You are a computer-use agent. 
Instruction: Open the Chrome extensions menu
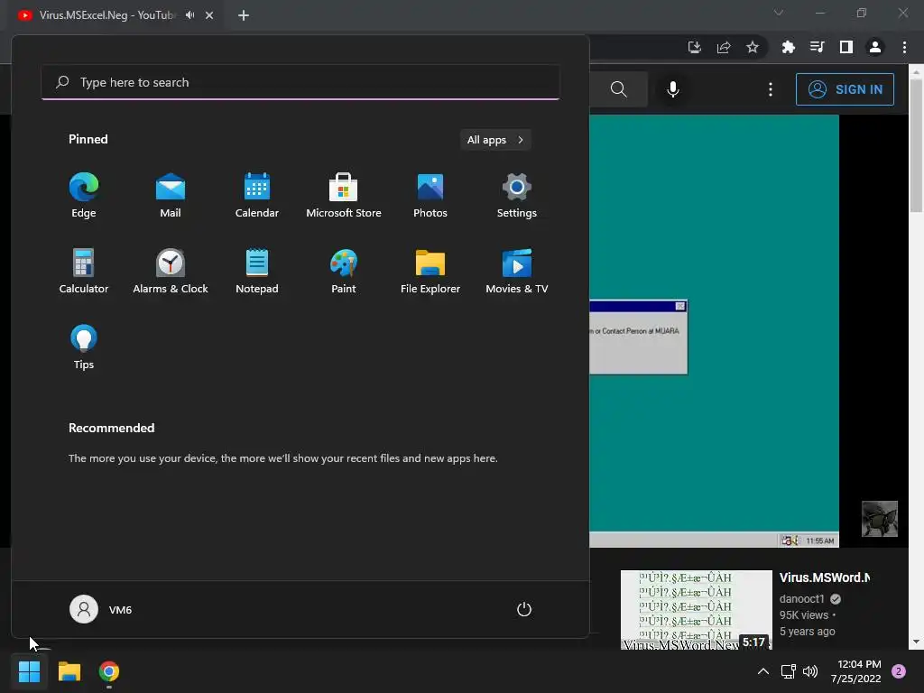[x=788, y=47]
